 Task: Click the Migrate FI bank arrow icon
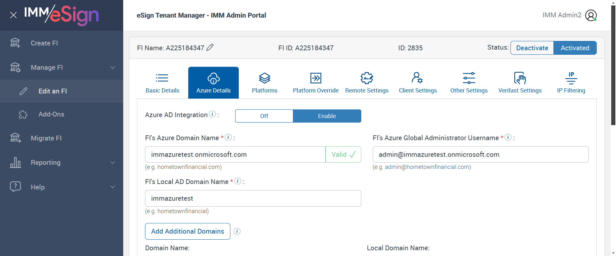coord(15,138)
